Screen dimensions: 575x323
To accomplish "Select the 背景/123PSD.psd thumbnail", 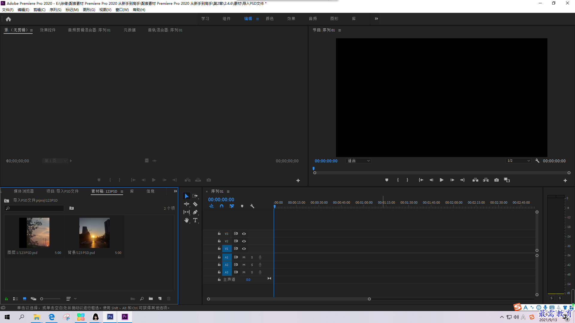I will [x=94, y=233].
